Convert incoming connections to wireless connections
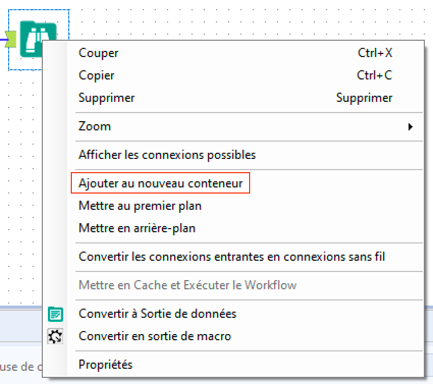Screen dimensions: 433x384 [x=232, y=257]
